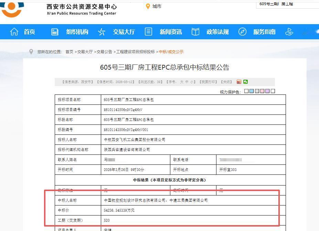319x231 pixels.
Task: Set font size to 大
Action: [182, 82]
